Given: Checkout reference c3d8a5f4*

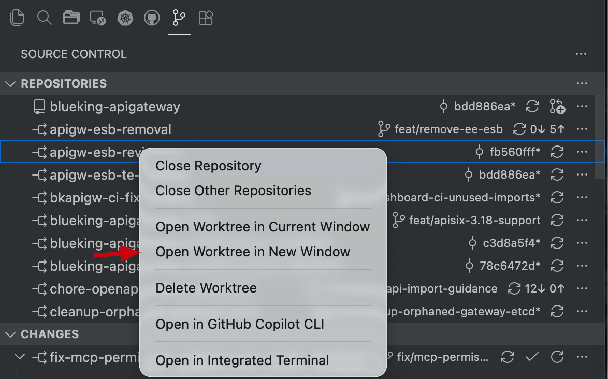Looking at the screenshot, I should coord(504,243).
